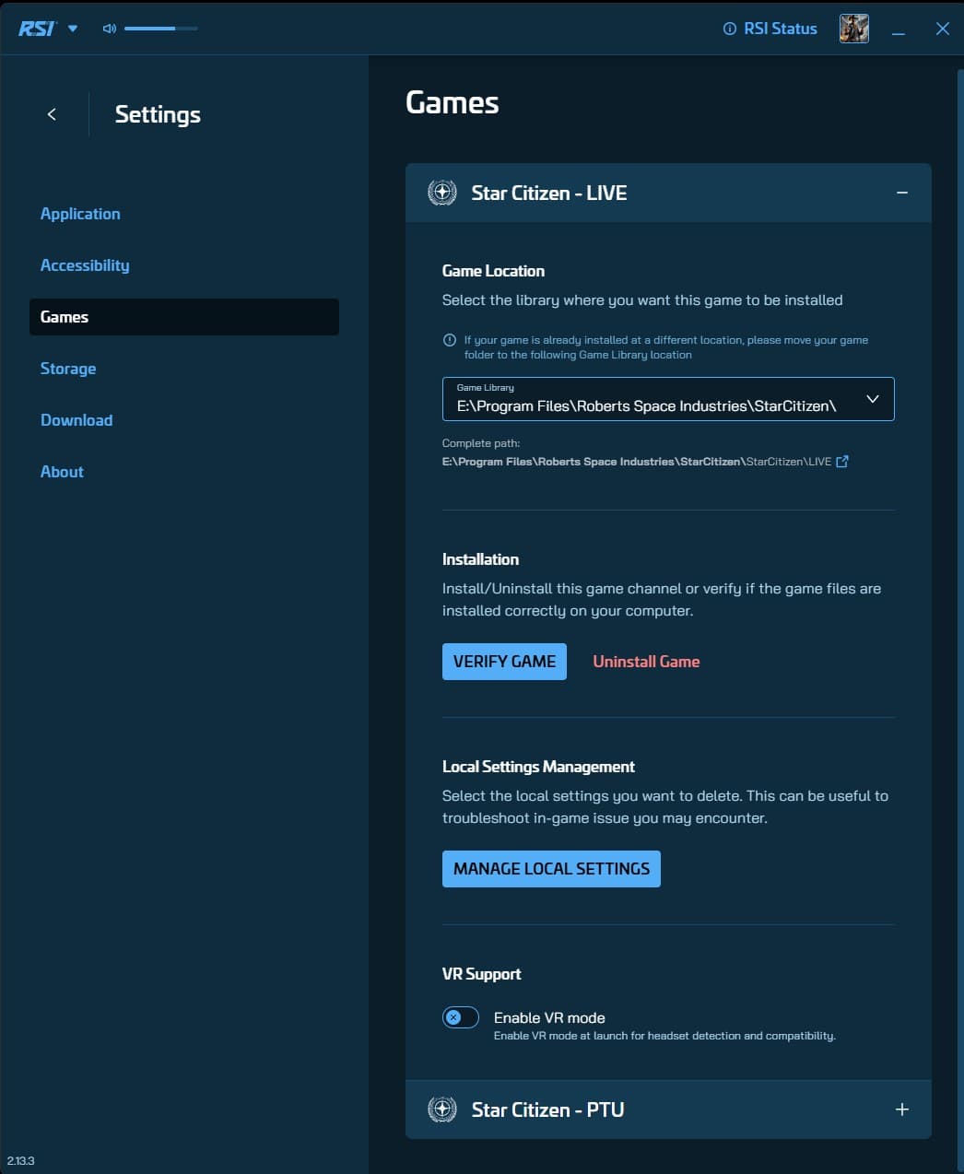
Task: Click the Enable VR mode label
Action: click(549, 1017)
